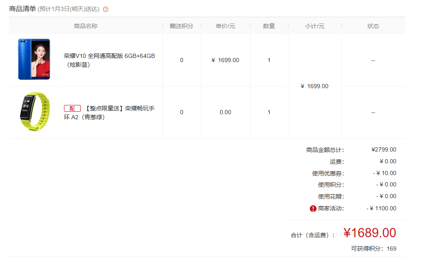Click the subtotal ¥ 1699.00 cell
Viewport: 426px width, 267px height.
[314, 86]
